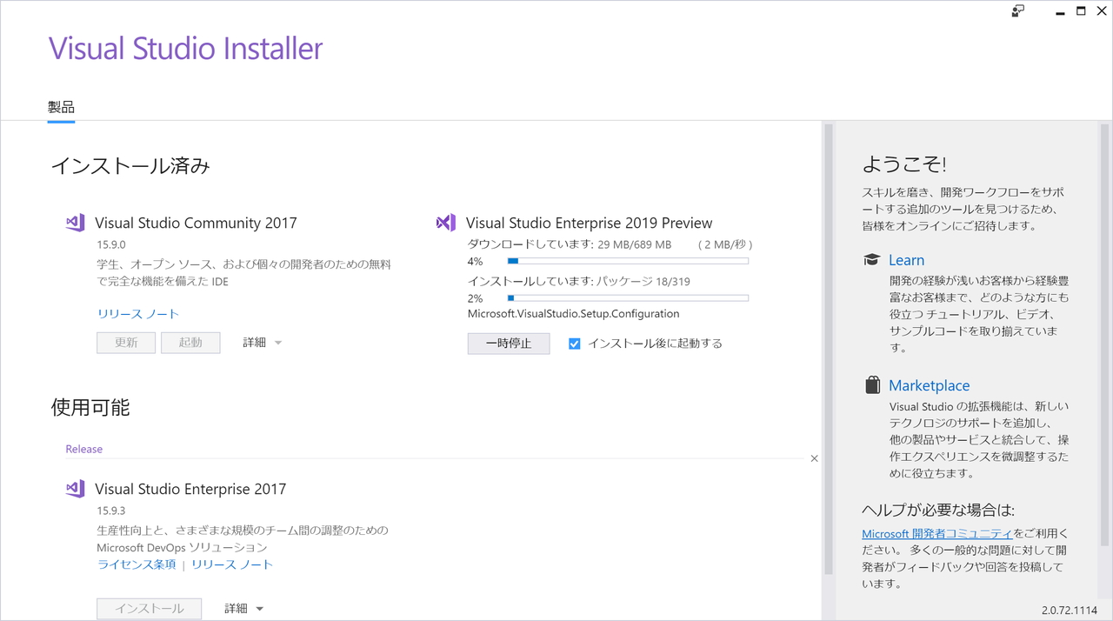Select the 製品 tab
The height and width of the screenshot is (621, 1113).
61,106
